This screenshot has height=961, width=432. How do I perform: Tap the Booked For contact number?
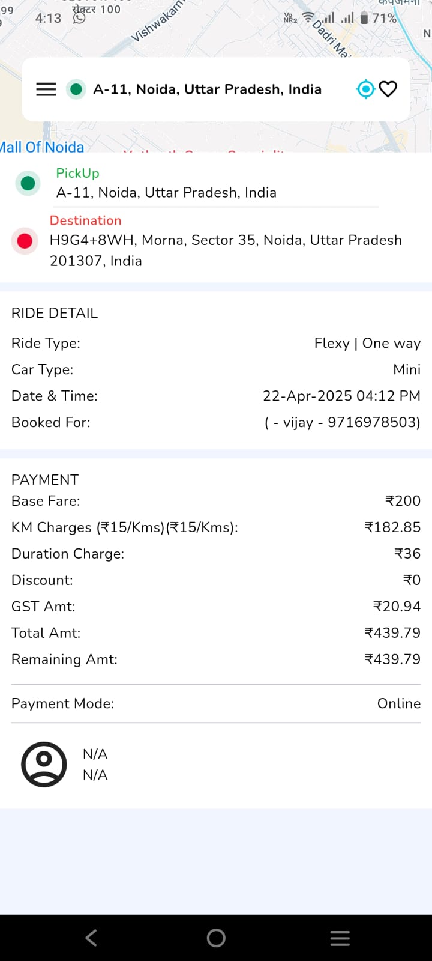pos(342,423)
